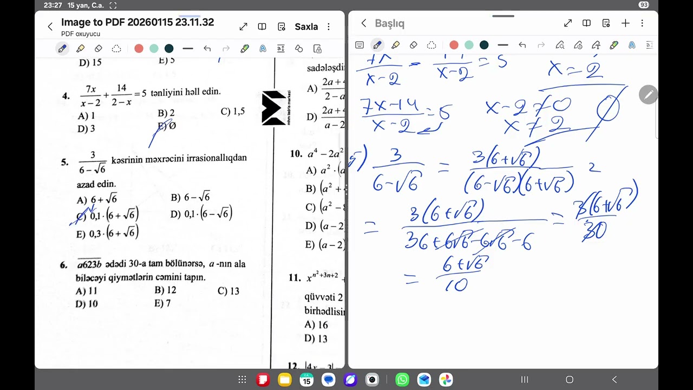Select the highlighter tool in PDF reader
Viewport: 693px width, 390px height.
pos(81,49)
